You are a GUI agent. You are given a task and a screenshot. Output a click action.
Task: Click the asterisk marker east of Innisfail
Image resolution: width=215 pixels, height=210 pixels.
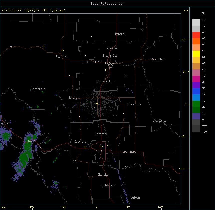coord(125,76)
